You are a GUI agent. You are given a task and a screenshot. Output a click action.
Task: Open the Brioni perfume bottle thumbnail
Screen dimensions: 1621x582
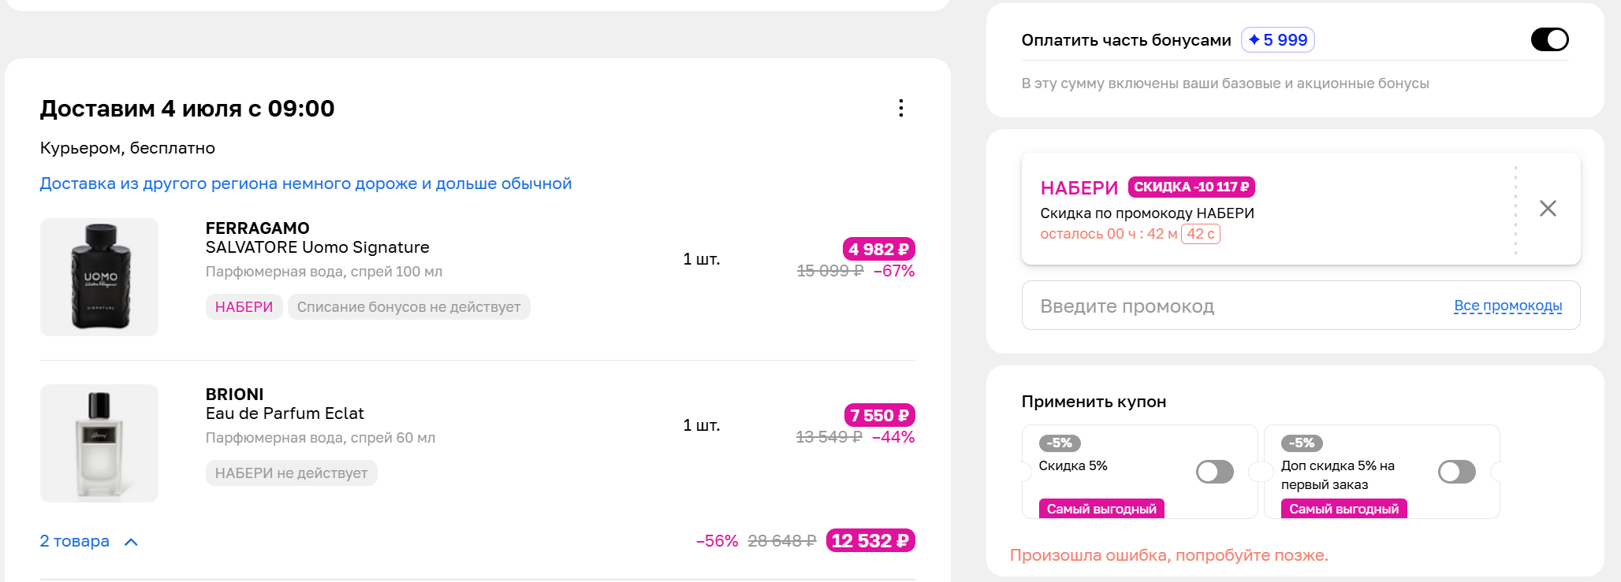(99, 443)
